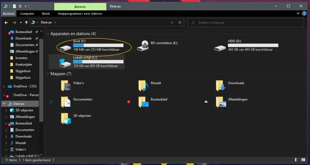Viewport: 310px width, 165px height.
Task: Expand OneDrive - Personal tree node
Action: 4,95
